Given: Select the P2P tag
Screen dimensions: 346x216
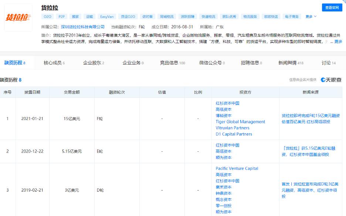Looking at the screenshot, I should click(x=62, y=17).
